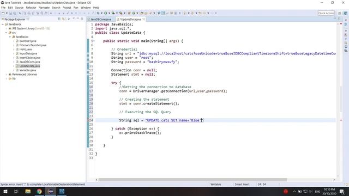Open the Navigate menu

44,8
